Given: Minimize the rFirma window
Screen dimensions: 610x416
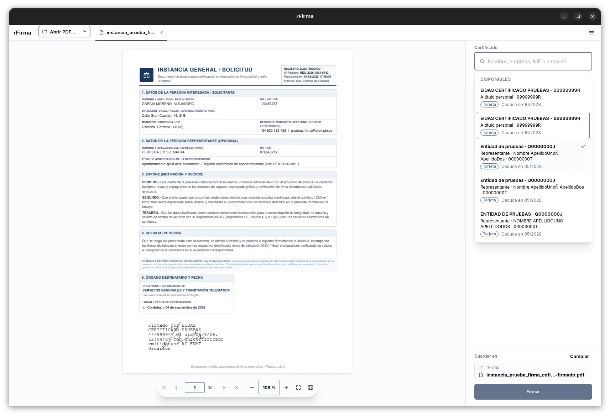Looking at the screenshot, I should coord(564,16).
